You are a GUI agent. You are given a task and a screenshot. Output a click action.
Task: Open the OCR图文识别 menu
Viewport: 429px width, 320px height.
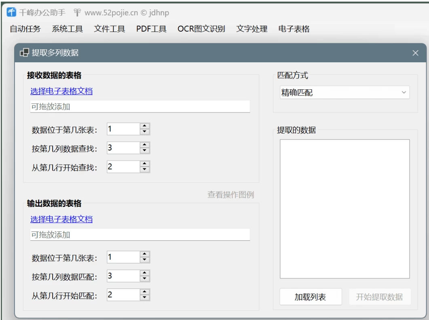[201, 29]
